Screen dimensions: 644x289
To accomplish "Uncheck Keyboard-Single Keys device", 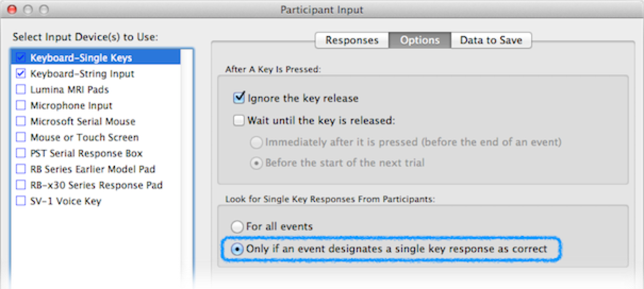I will (21, 58).
